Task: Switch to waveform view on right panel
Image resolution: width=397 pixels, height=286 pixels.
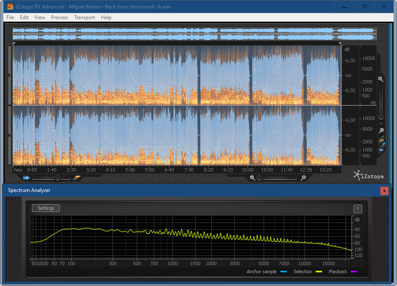Action: coord(382,150)
